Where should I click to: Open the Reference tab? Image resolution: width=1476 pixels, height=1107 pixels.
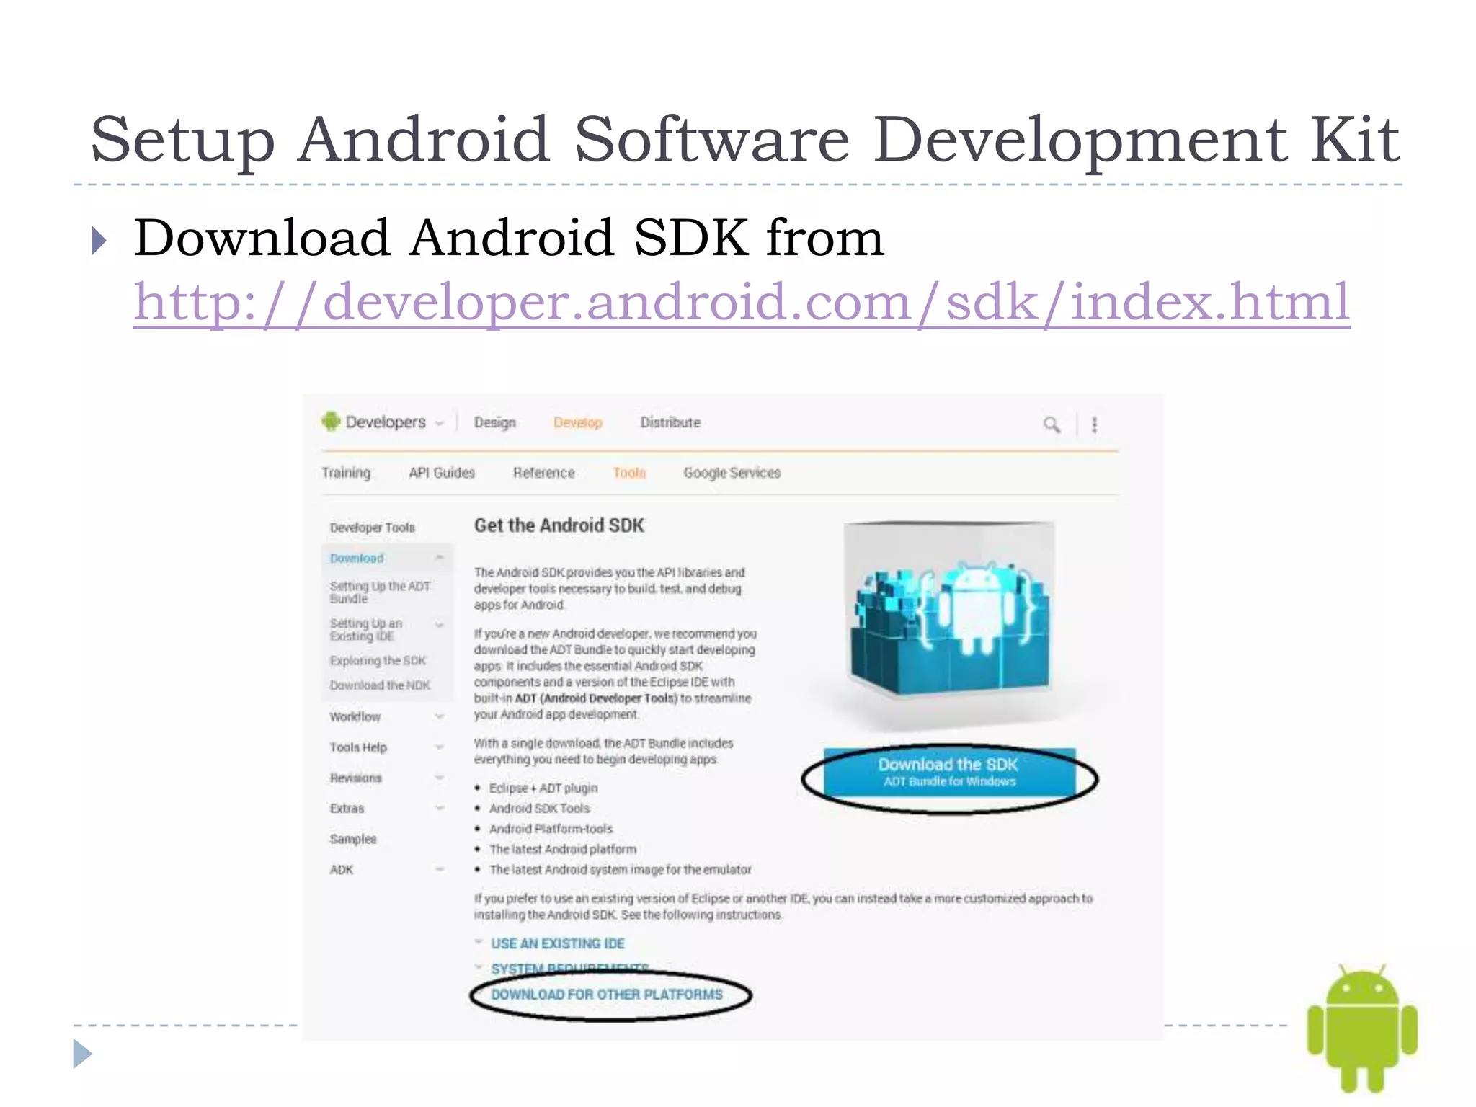coord(543,473)
